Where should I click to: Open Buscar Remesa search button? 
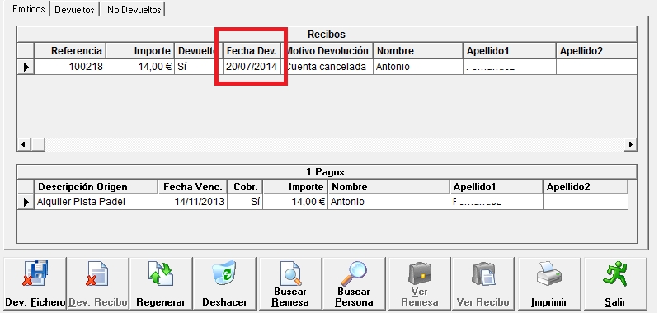(x=290, y=283)
